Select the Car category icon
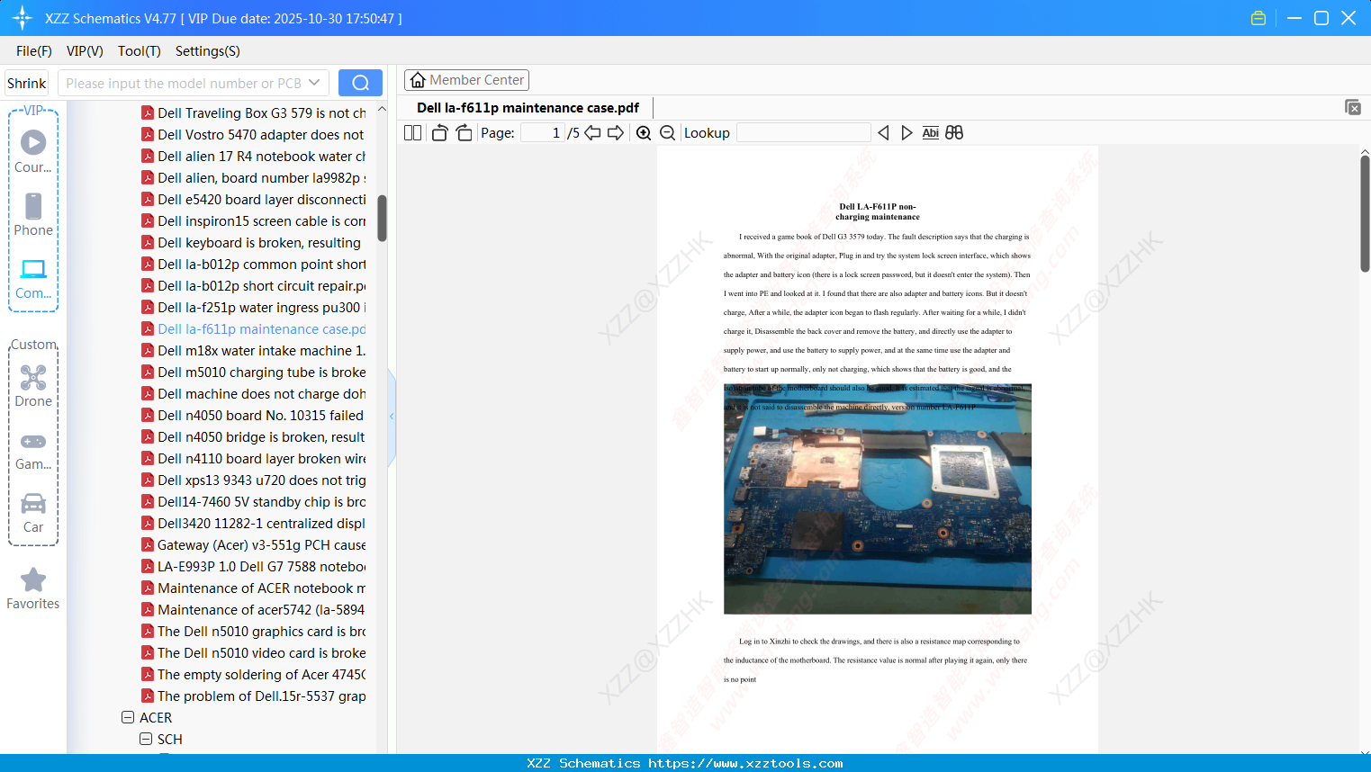The image size is (1371, 772). [33, 513]
